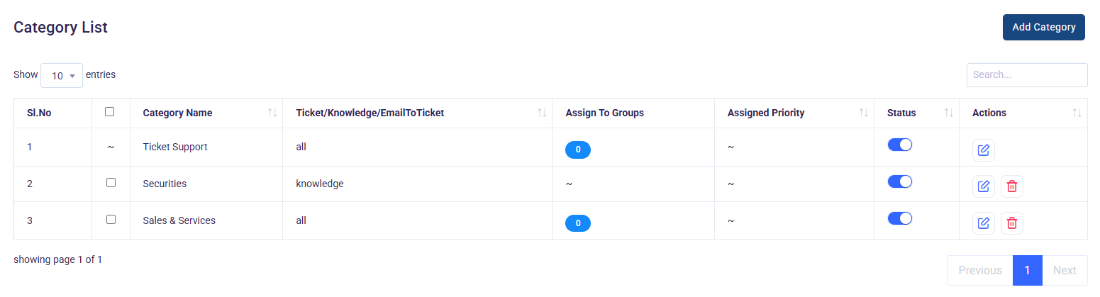Sort by Category Name column arrows
The image size is (1100, 297).
(272, 113)
